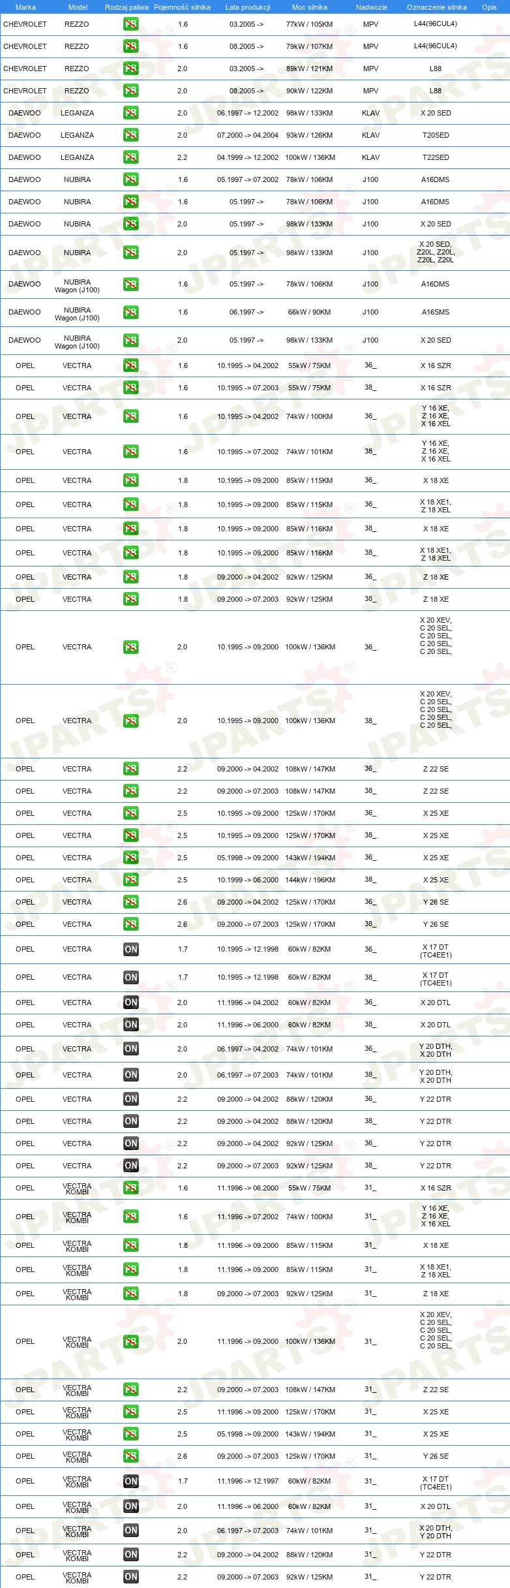The height and width of the screenshot is (1588, 510).
Task: Click J100 body cell in the A16SMS row
Action: [x=370, y=313]
